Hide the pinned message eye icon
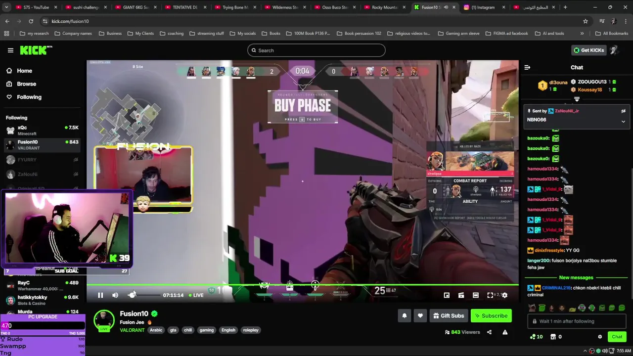The height and width of the screenshot is (356, 633). (x=623, y=111)
